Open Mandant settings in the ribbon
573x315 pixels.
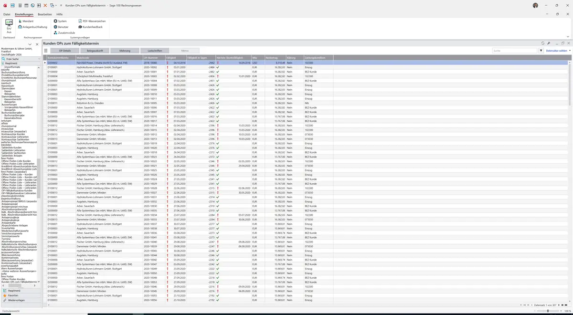pos(27,21)
